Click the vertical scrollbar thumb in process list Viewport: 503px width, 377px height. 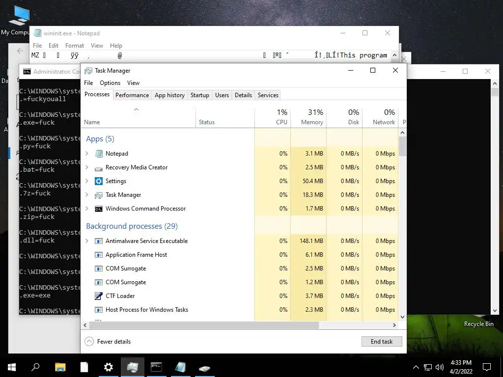403,146
